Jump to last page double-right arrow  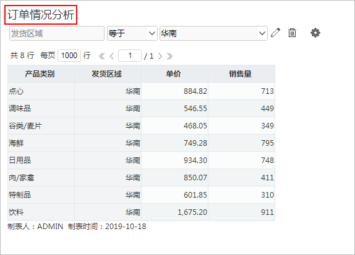[169, 56]
